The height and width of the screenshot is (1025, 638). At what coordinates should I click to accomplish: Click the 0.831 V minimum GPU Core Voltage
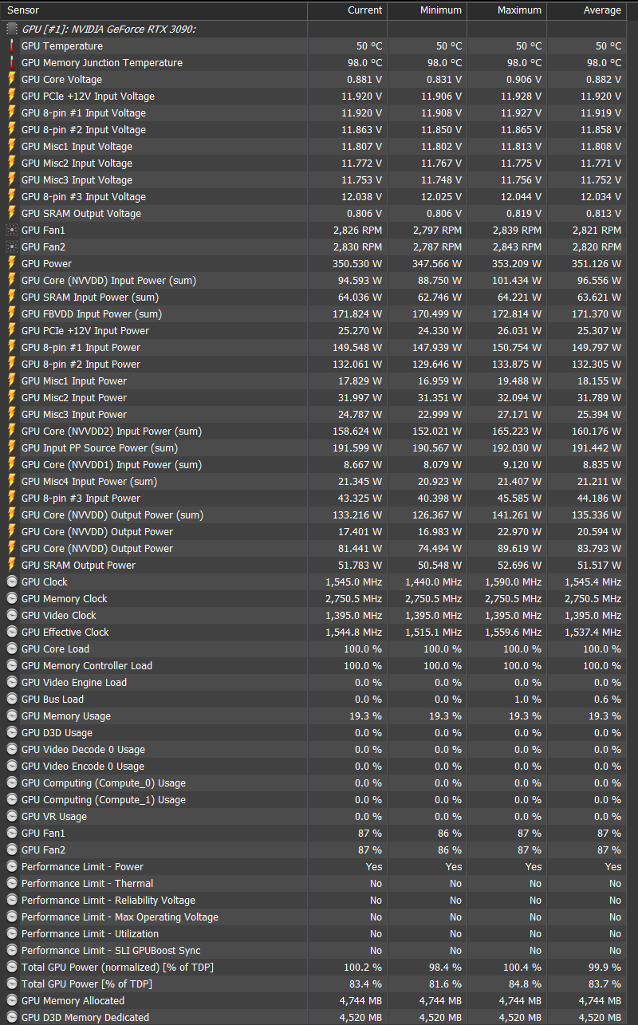click(x=444, y=79)
